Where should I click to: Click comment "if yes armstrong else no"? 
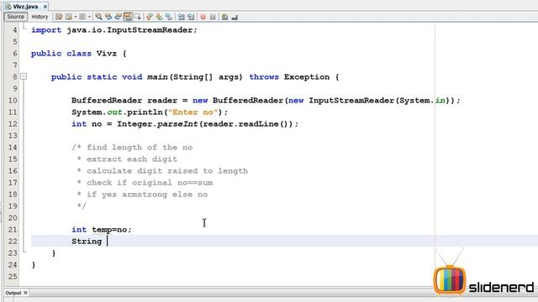pyautogui.click(x=147, y=194)
